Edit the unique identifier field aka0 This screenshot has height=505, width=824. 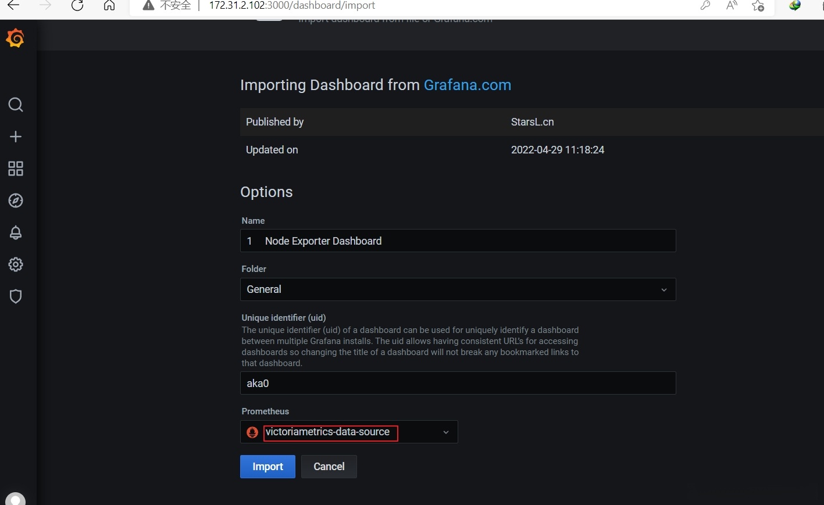(x=458, y=383)
